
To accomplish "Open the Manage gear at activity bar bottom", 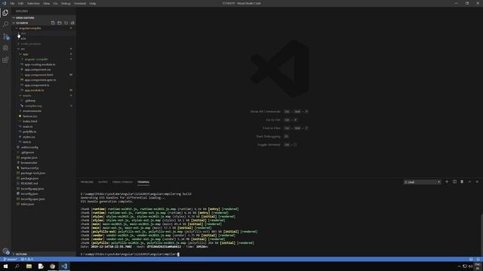I will point(5,251).
